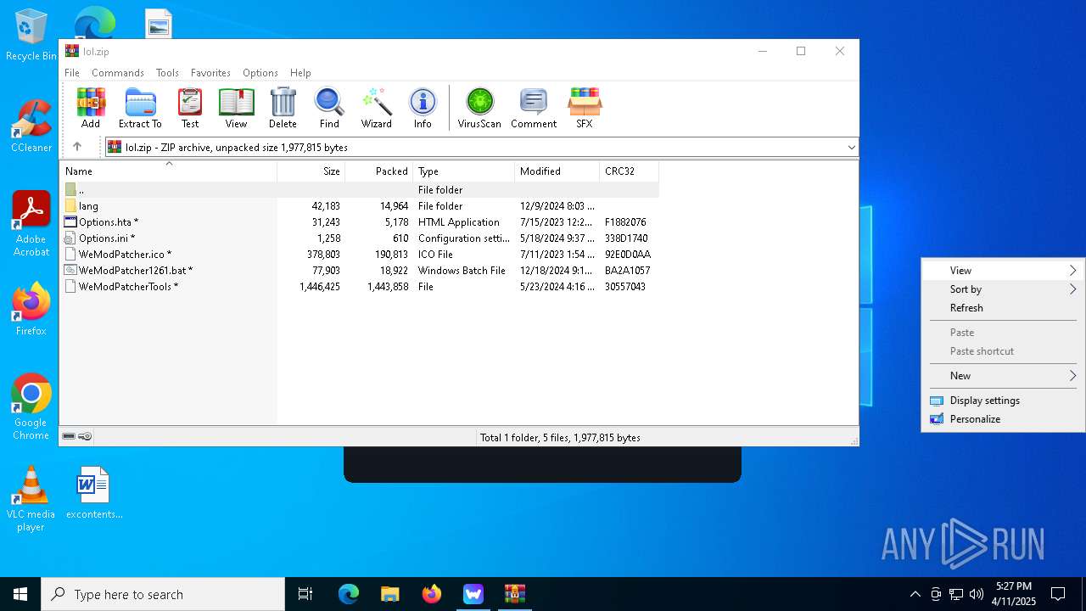Select the WeModPatcherTools file
The image size is (1086, 611).
point(360,287)
